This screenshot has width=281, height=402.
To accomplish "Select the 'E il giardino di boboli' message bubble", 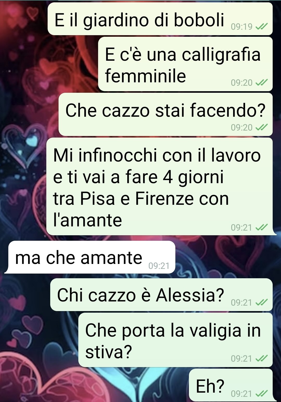I will (160, 19).
